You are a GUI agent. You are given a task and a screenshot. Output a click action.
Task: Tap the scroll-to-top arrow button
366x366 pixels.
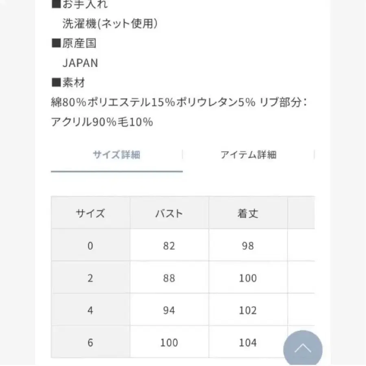coord(303,349)
